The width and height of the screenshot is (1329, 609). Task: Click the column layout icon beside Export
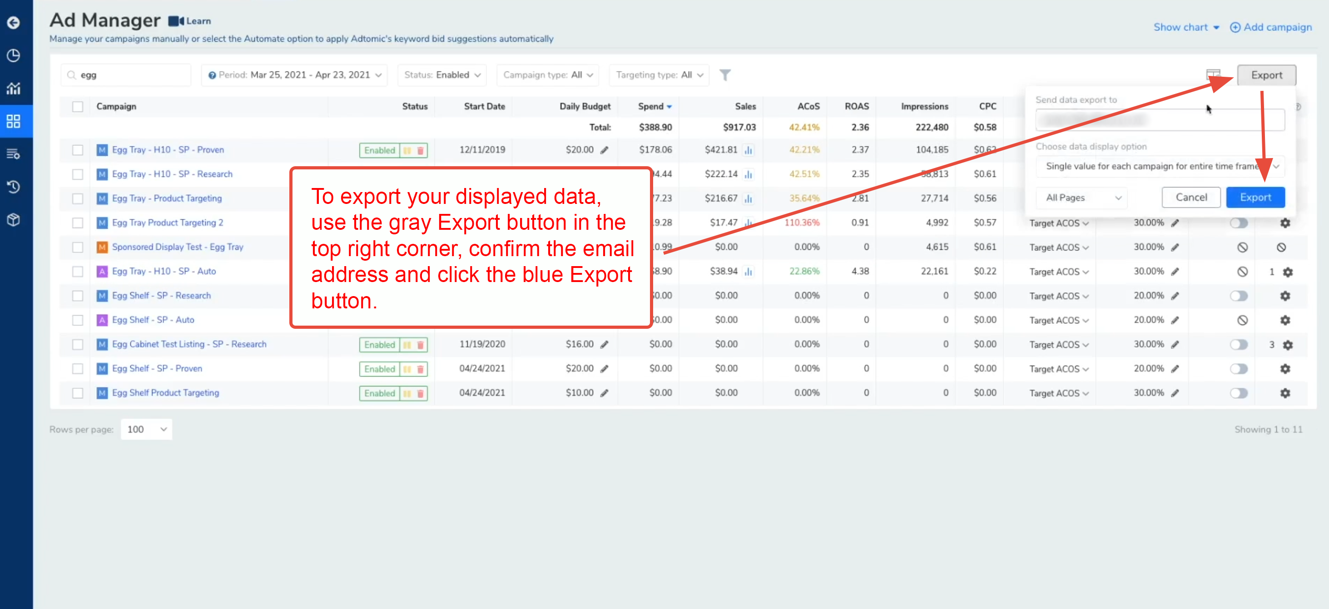1214,75
